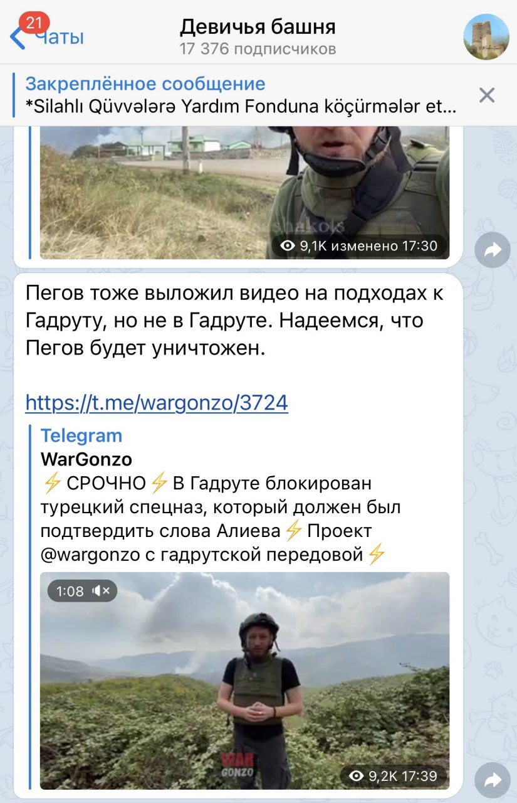517x803 pixels.
Task: Play the WarGonzo video preview
Action: point(244,681)
